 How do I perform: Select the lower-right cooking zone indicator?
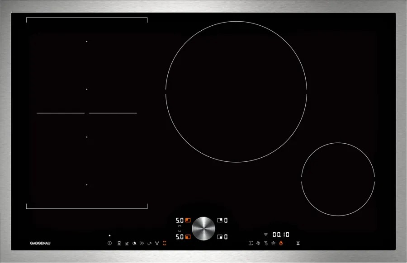click(x=220, y=237)
